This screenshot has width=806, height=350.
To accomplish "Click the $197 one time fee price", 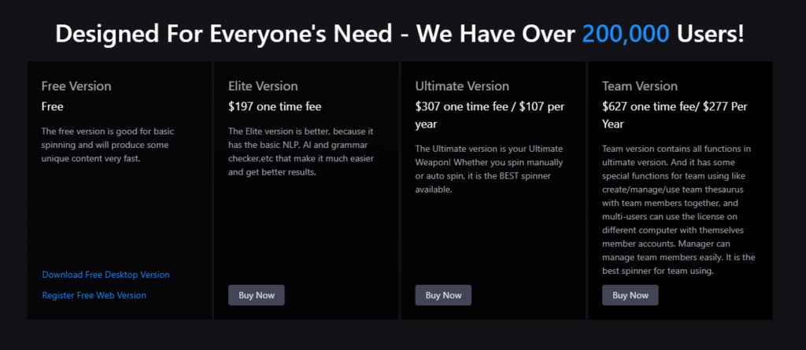I will (275, 106).
